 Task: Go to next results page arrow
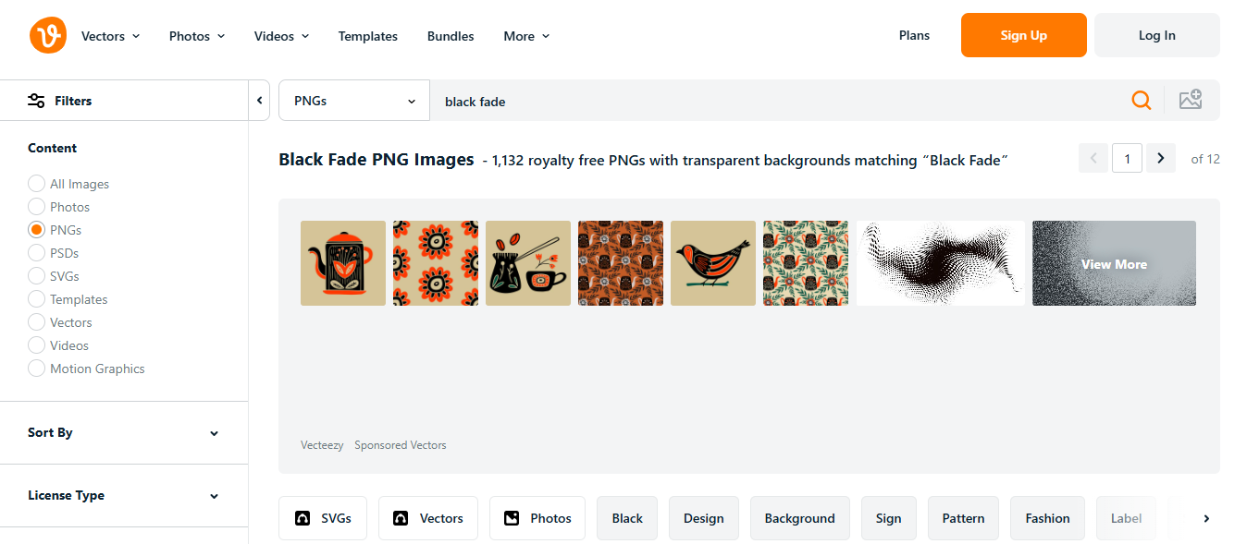coord(1161,159)
